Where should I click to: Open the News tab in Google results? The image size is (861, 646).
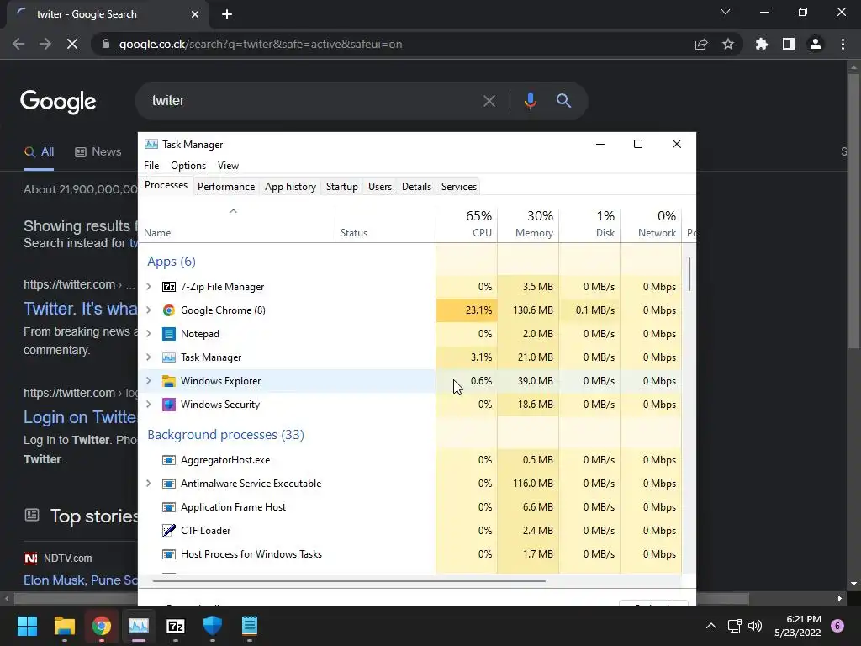(98, 152)
